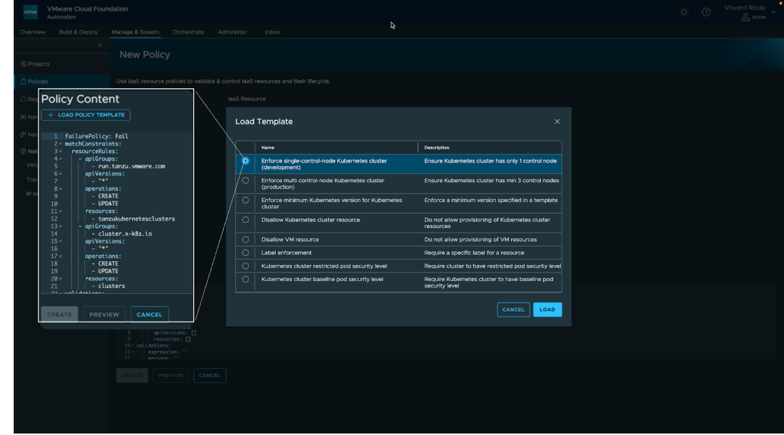This screenshot has width=784, height=435.
Task: Open the Overview tab
Action: (32, 32)
